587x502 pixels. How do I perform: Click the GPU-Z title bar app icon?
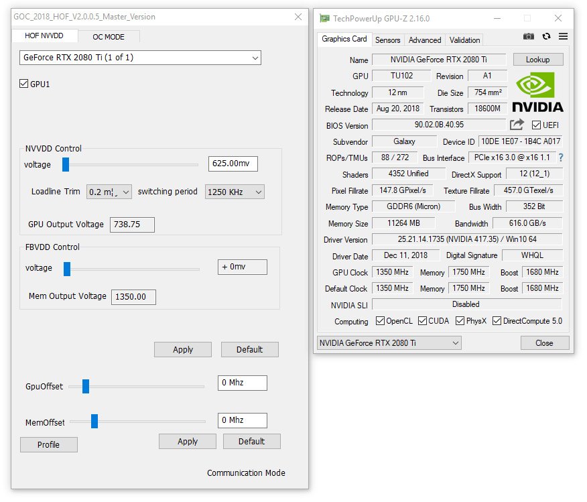tap(324, 18)
